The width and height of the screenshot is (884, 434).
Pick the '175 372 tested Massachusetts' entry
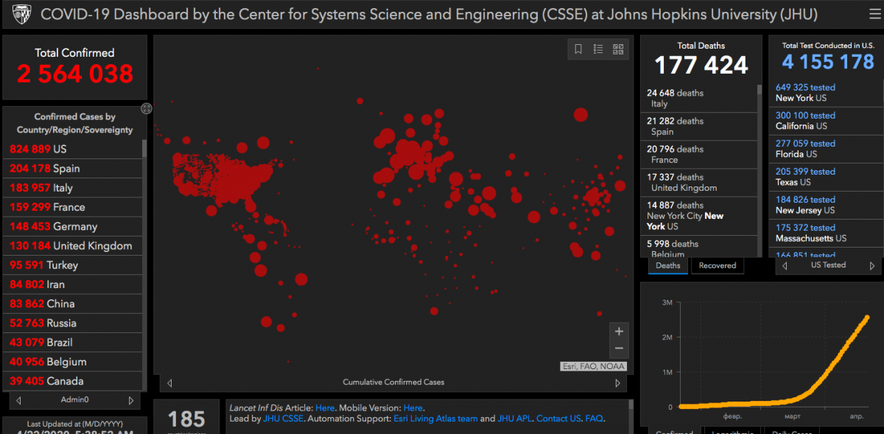pos(826,233)
